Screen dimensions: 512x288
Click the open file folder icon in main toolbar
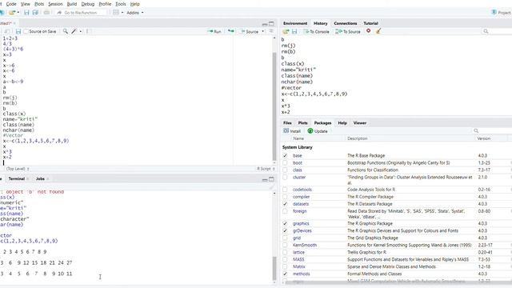12,13
